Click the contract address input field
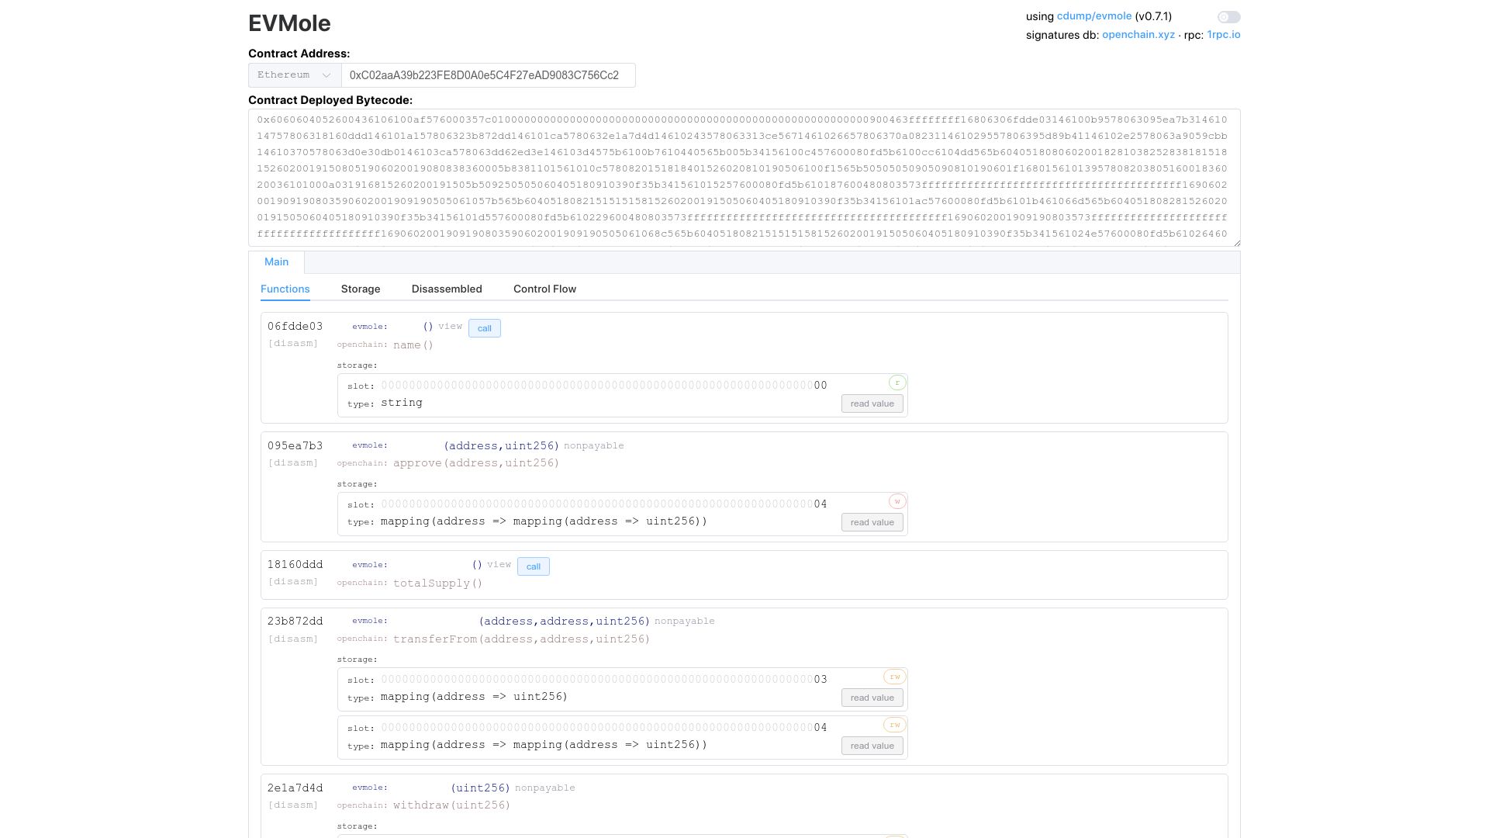Screen dimensions: 1489x838 [x=489, y=75]
